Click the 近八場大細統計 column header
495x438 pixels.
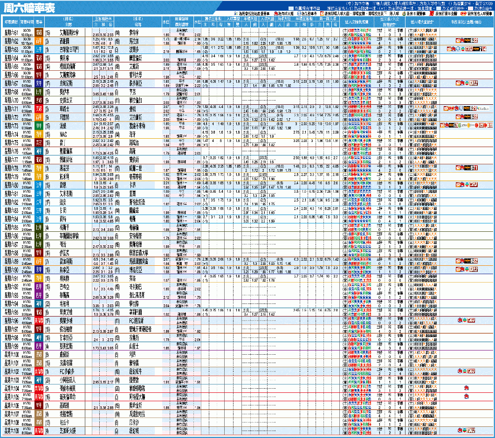[422, 22]
